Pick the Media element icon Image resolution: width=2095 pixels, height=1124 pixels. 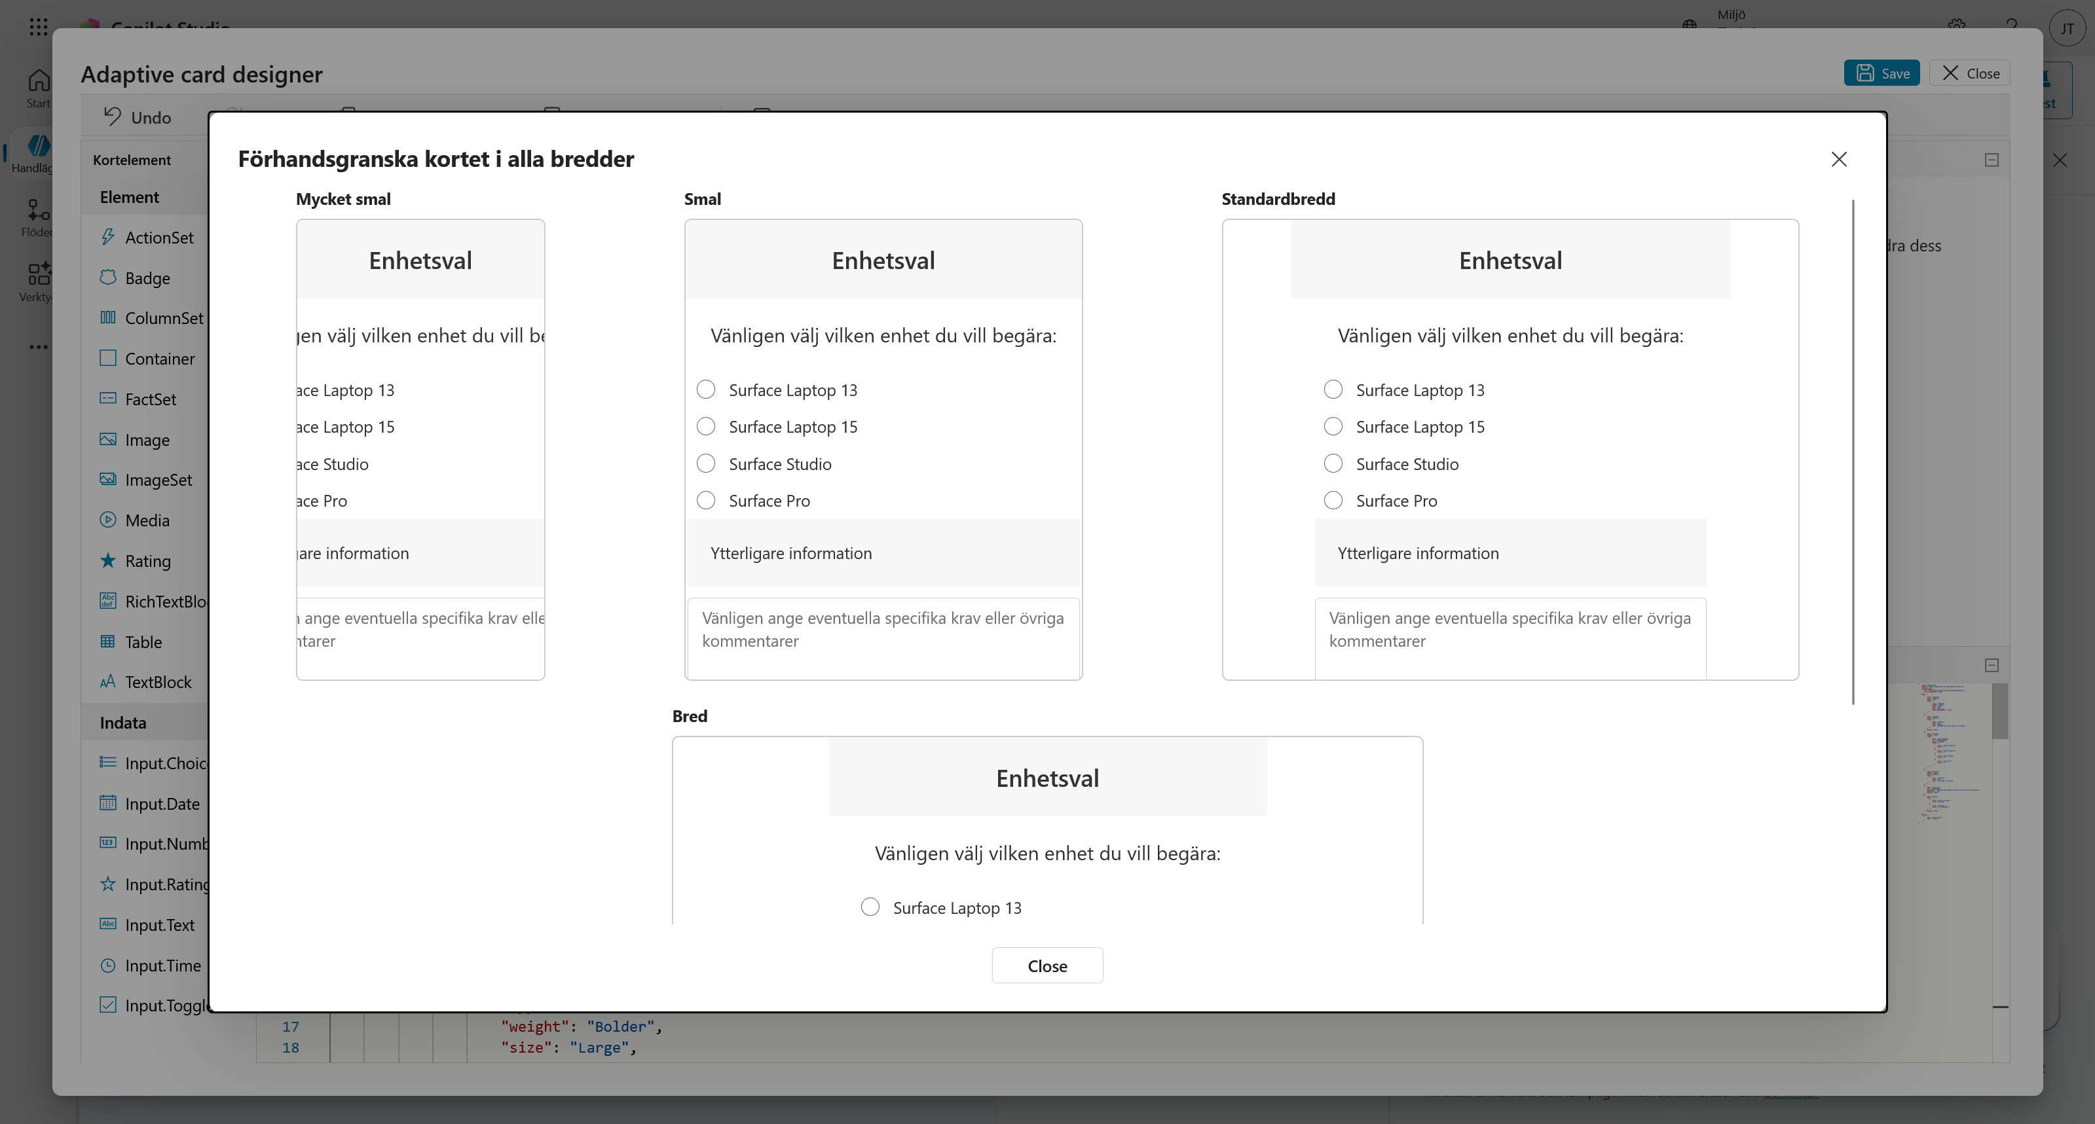[x=107, y=519]
